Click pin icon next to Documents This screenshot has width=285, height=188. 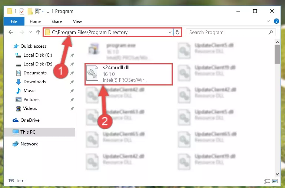72,73
